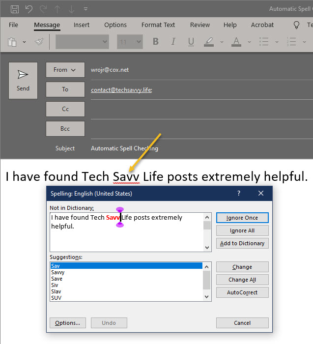313x344 pixels.
Task: Click Ignore Once
Action: click(x=242, y=218)
